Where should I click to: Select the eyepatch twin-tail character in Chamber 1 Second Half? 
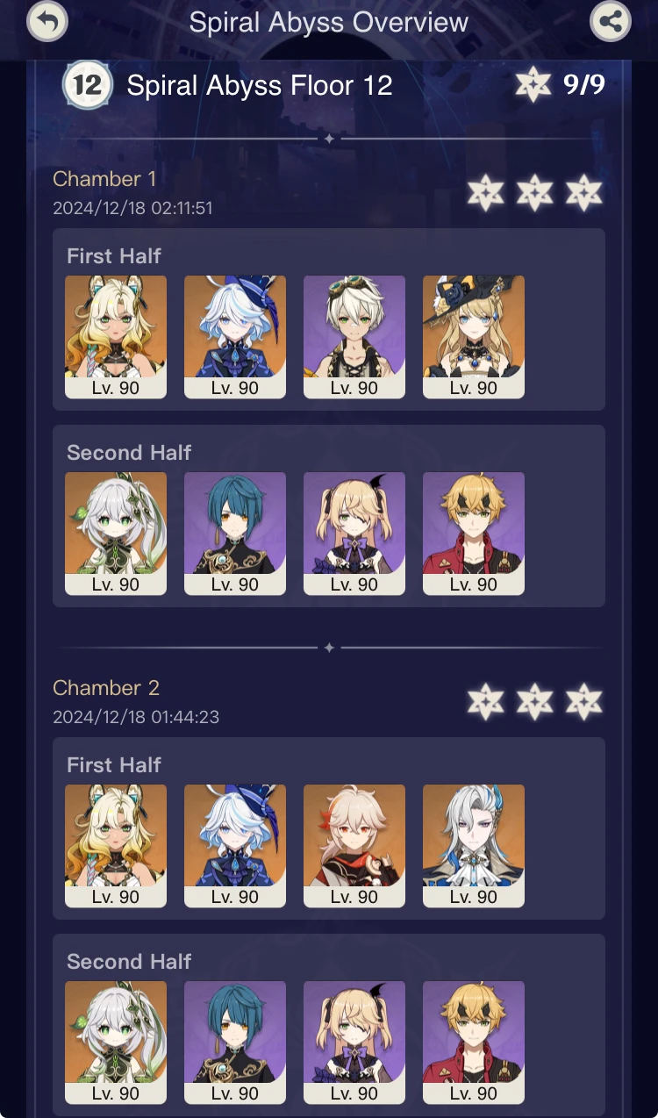coord(354,534)
